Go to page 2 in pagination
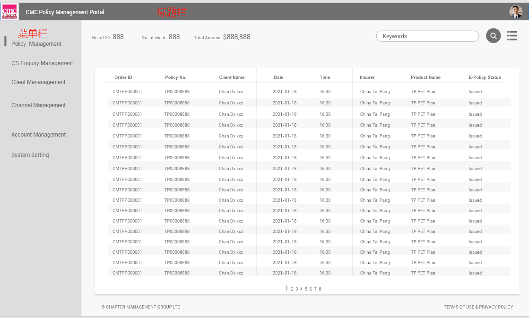 [292, 289]
